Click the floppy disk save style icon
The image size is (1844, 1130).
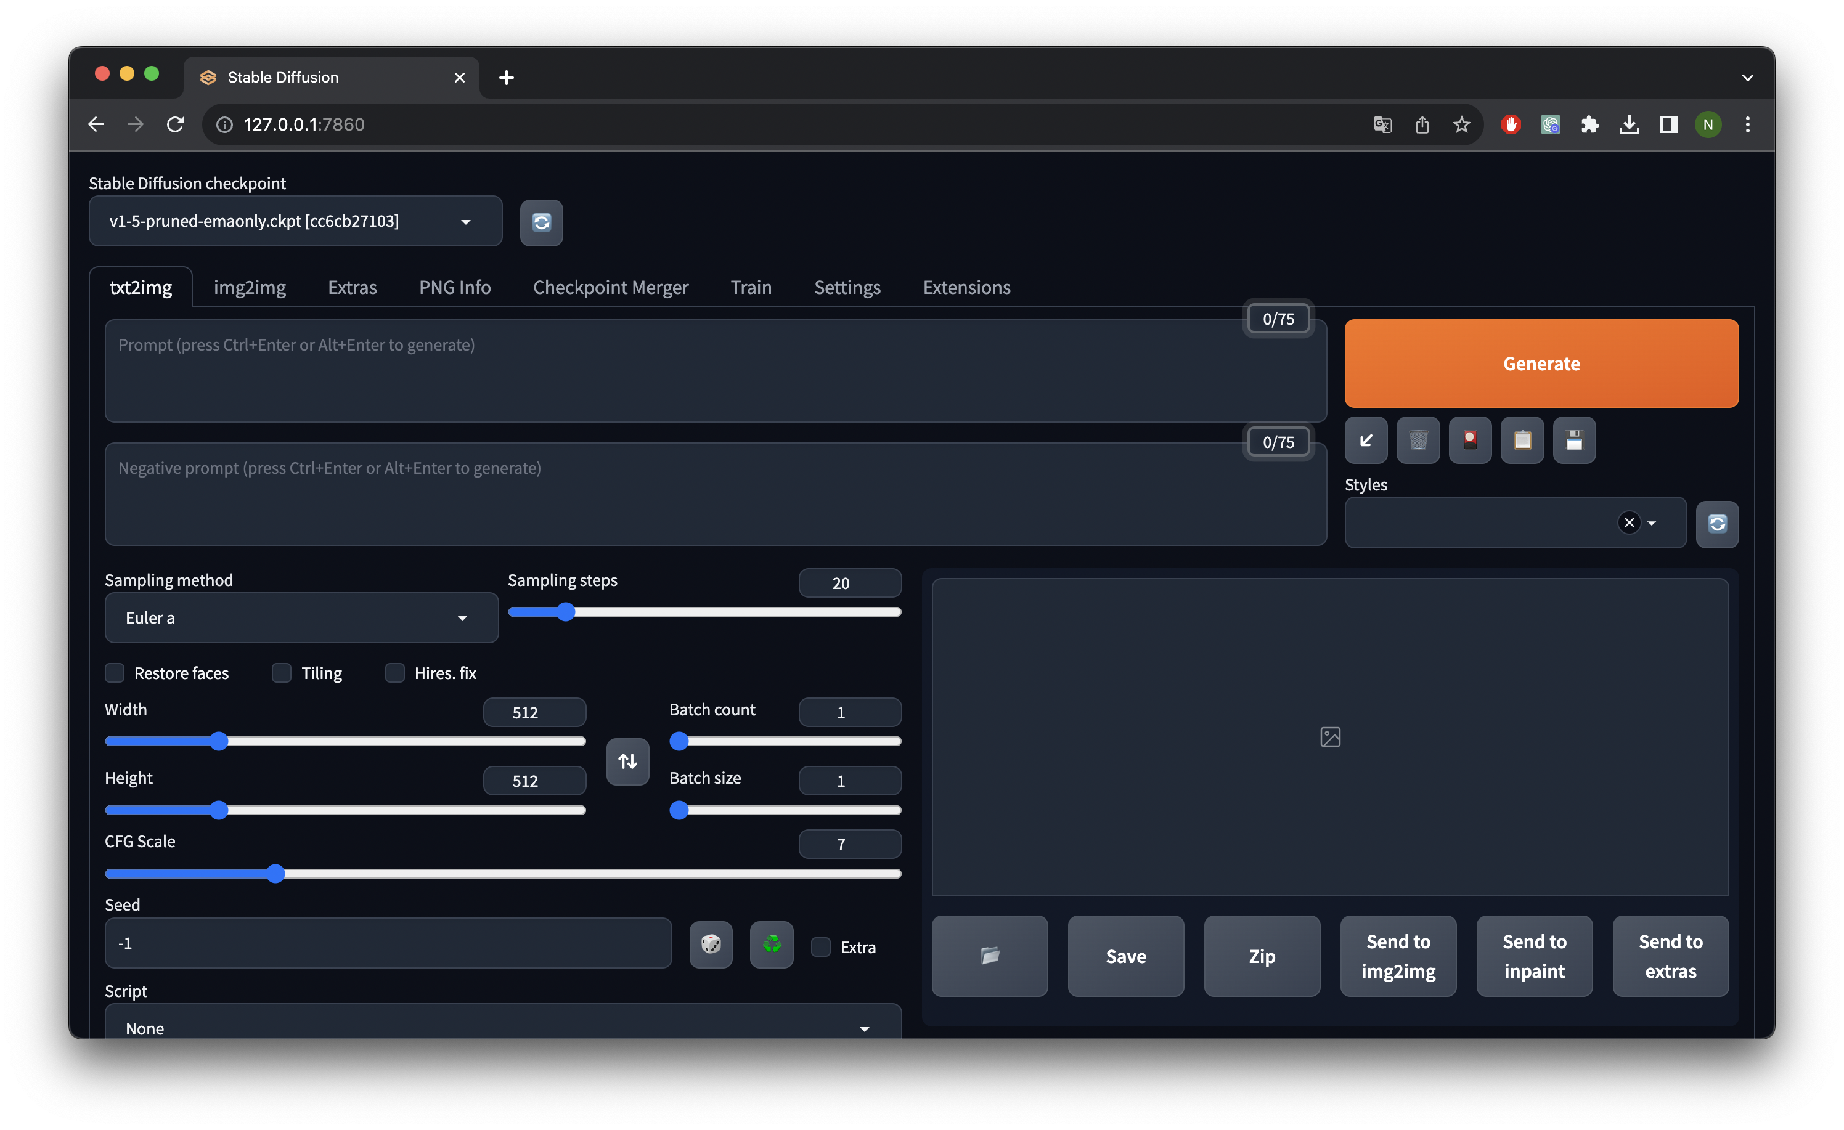(1574, 440)
